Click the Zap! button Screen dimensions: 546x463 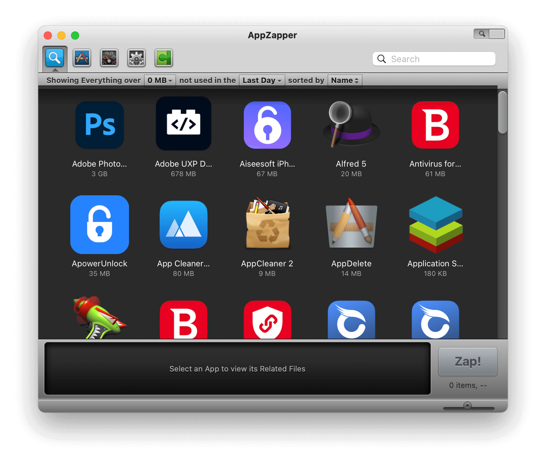point(468,362)
